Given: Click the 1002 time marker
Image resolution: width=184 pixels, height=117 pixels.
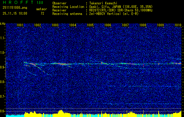Looking at the screenshot, I should coord(37,25).
